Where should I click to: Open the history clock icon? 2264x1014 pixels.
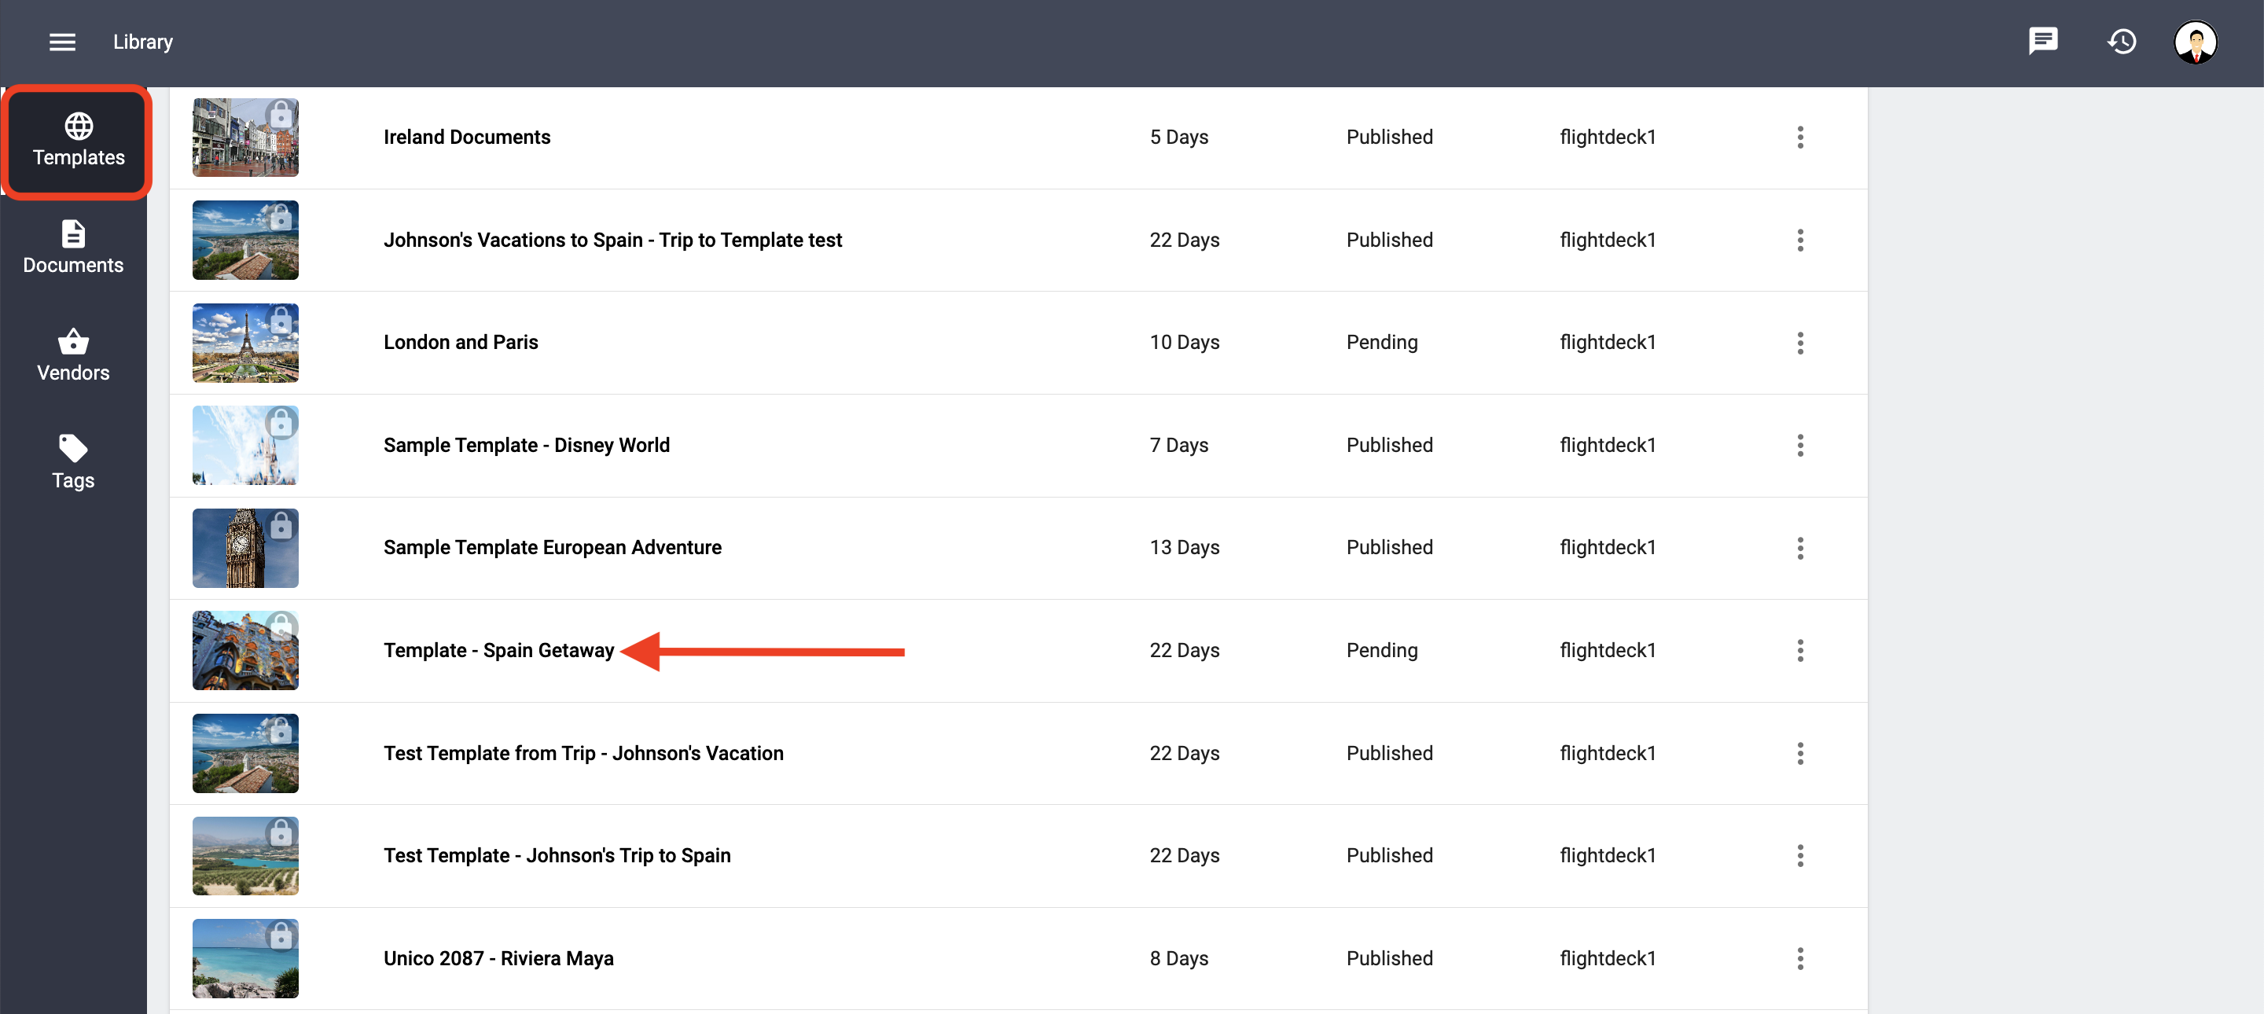2122,42
